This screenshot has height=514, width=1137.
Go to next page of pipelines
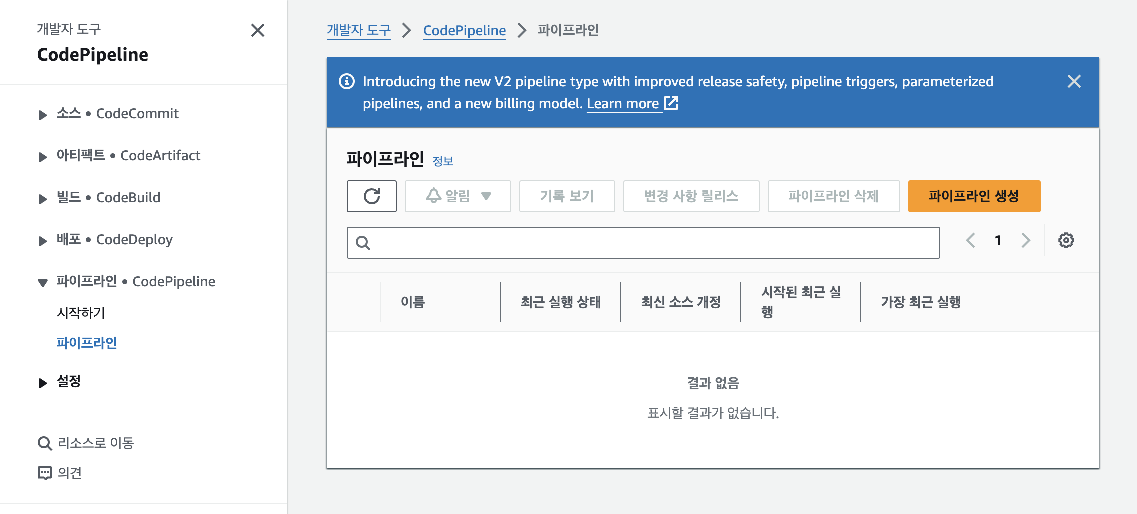(x=1026, y=240)
